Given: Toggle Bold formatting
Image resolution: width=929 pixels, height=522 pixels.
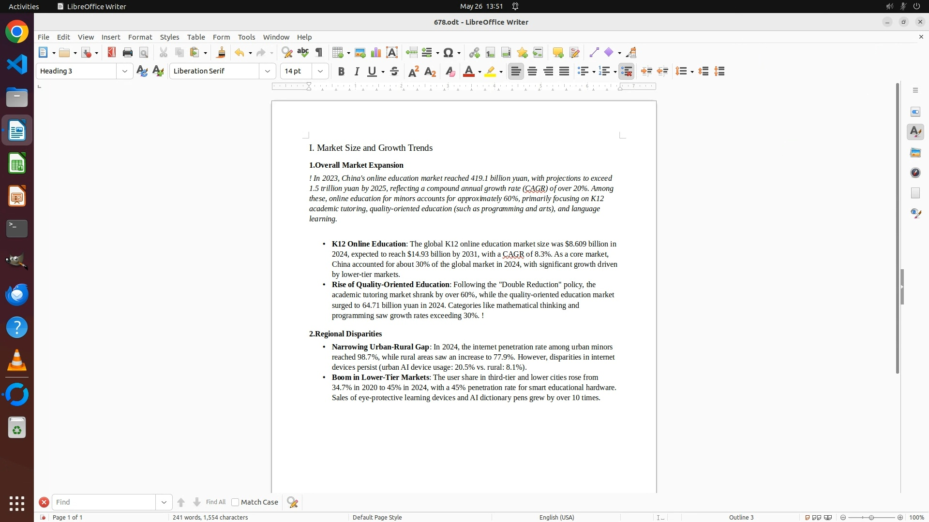Looking at the screenshot, I should click(341, 72).
